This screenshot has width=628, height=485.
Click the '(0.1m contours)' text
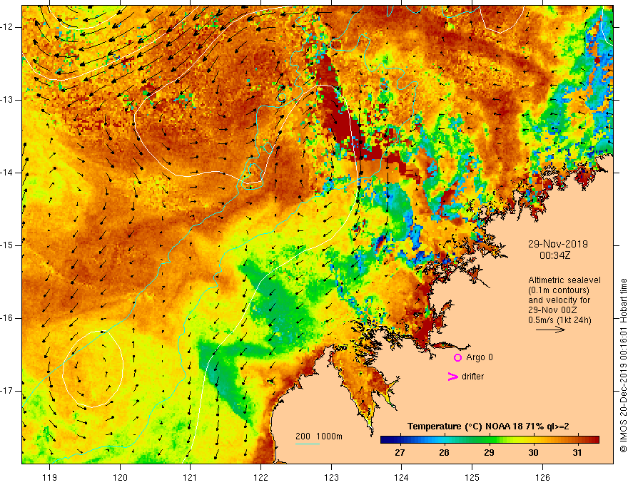(x=559, y=290)
